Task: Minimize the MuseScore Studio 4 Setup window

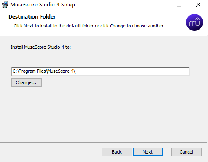Action: point(160,5)
